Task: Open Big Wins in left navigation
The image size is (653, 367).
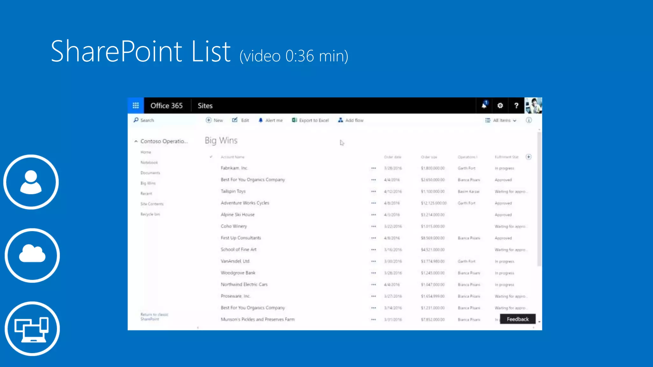Action: pyautogui.click(x=148, y=183)
